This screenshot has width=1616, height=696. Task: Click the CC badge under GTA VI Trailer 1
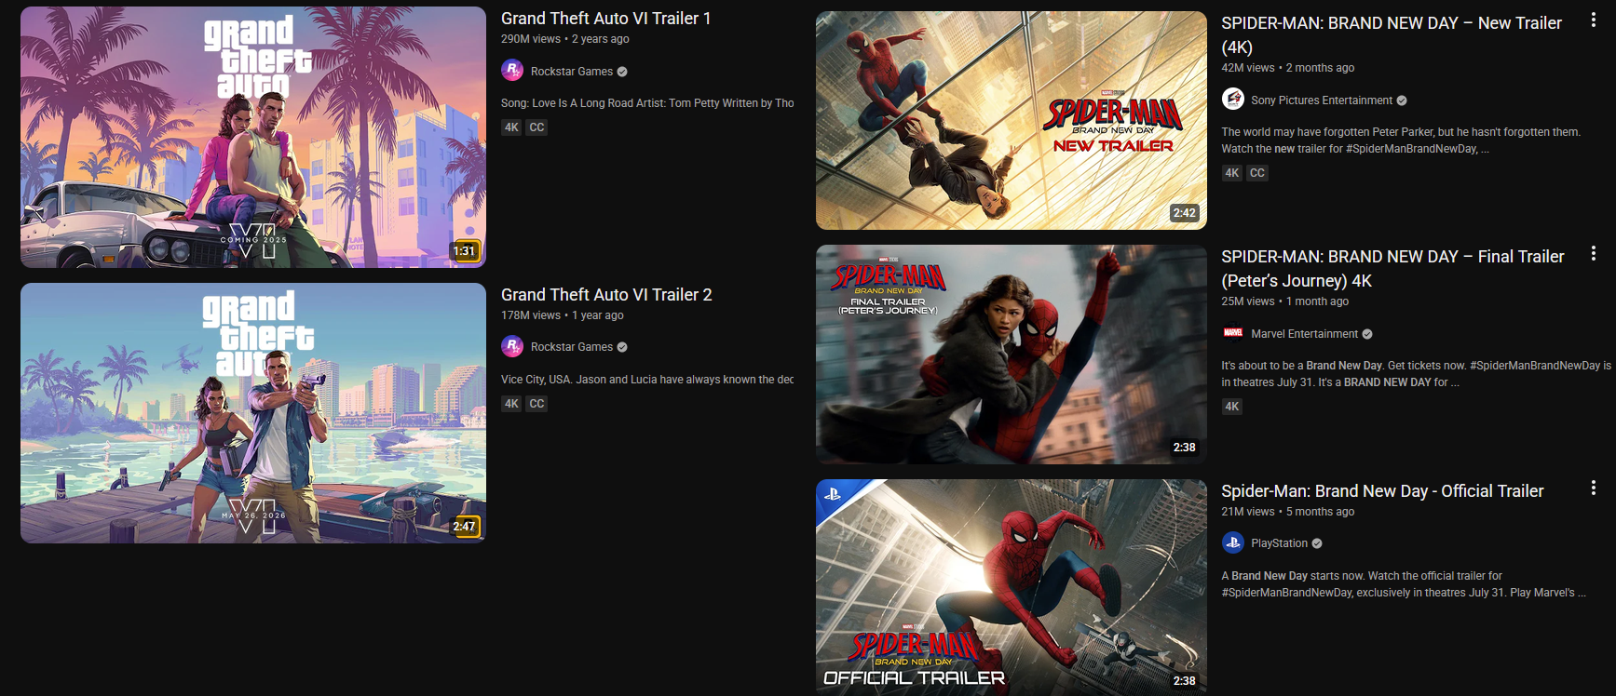click(536, 127)
